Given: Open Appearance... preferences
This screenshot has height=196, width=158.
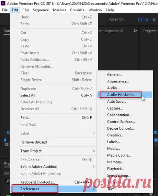Looking at the screenshot, I should [125, 81].
